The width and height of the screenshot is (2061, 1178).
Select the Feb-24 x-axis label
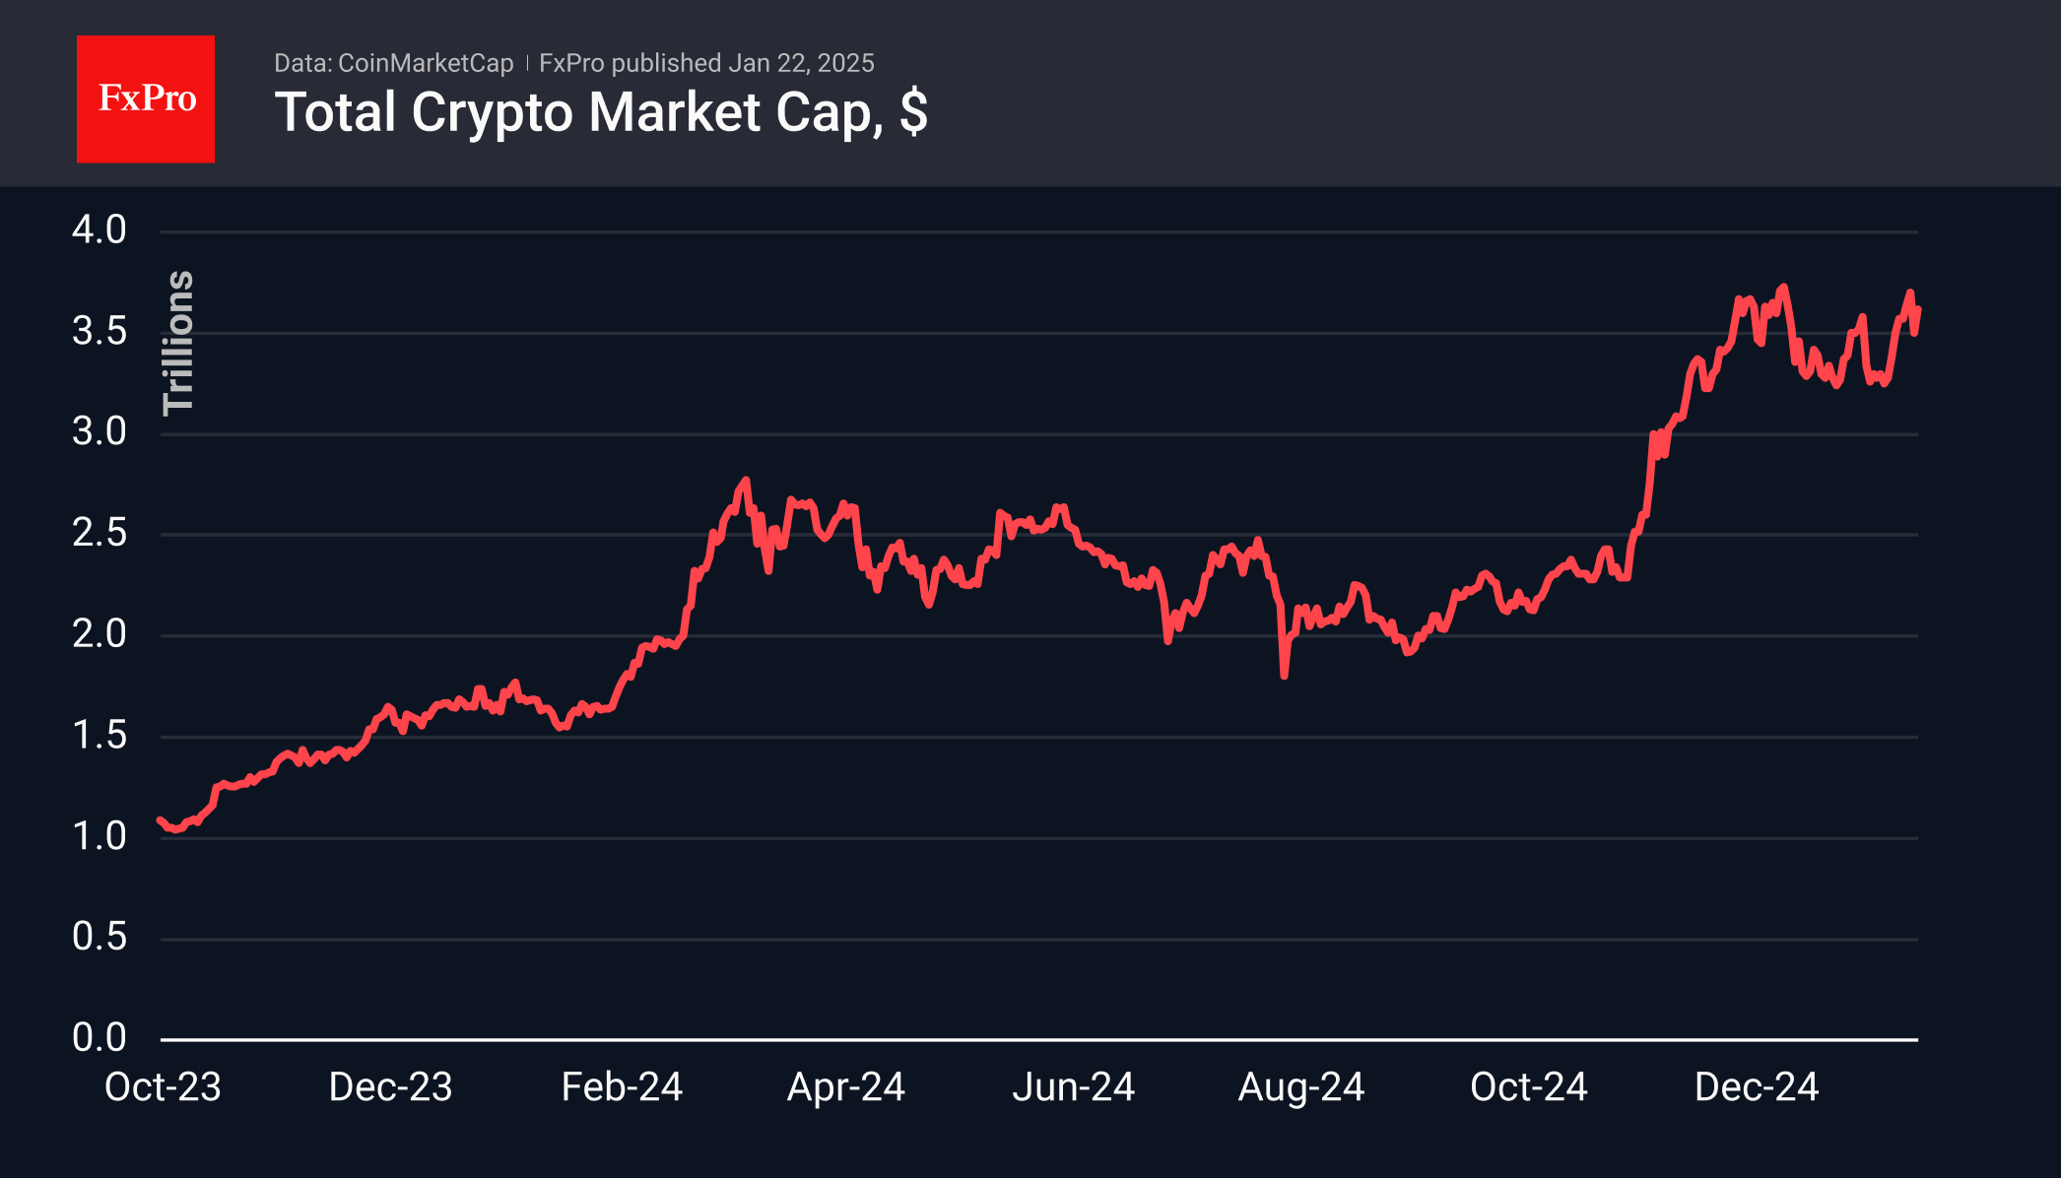622,1087
